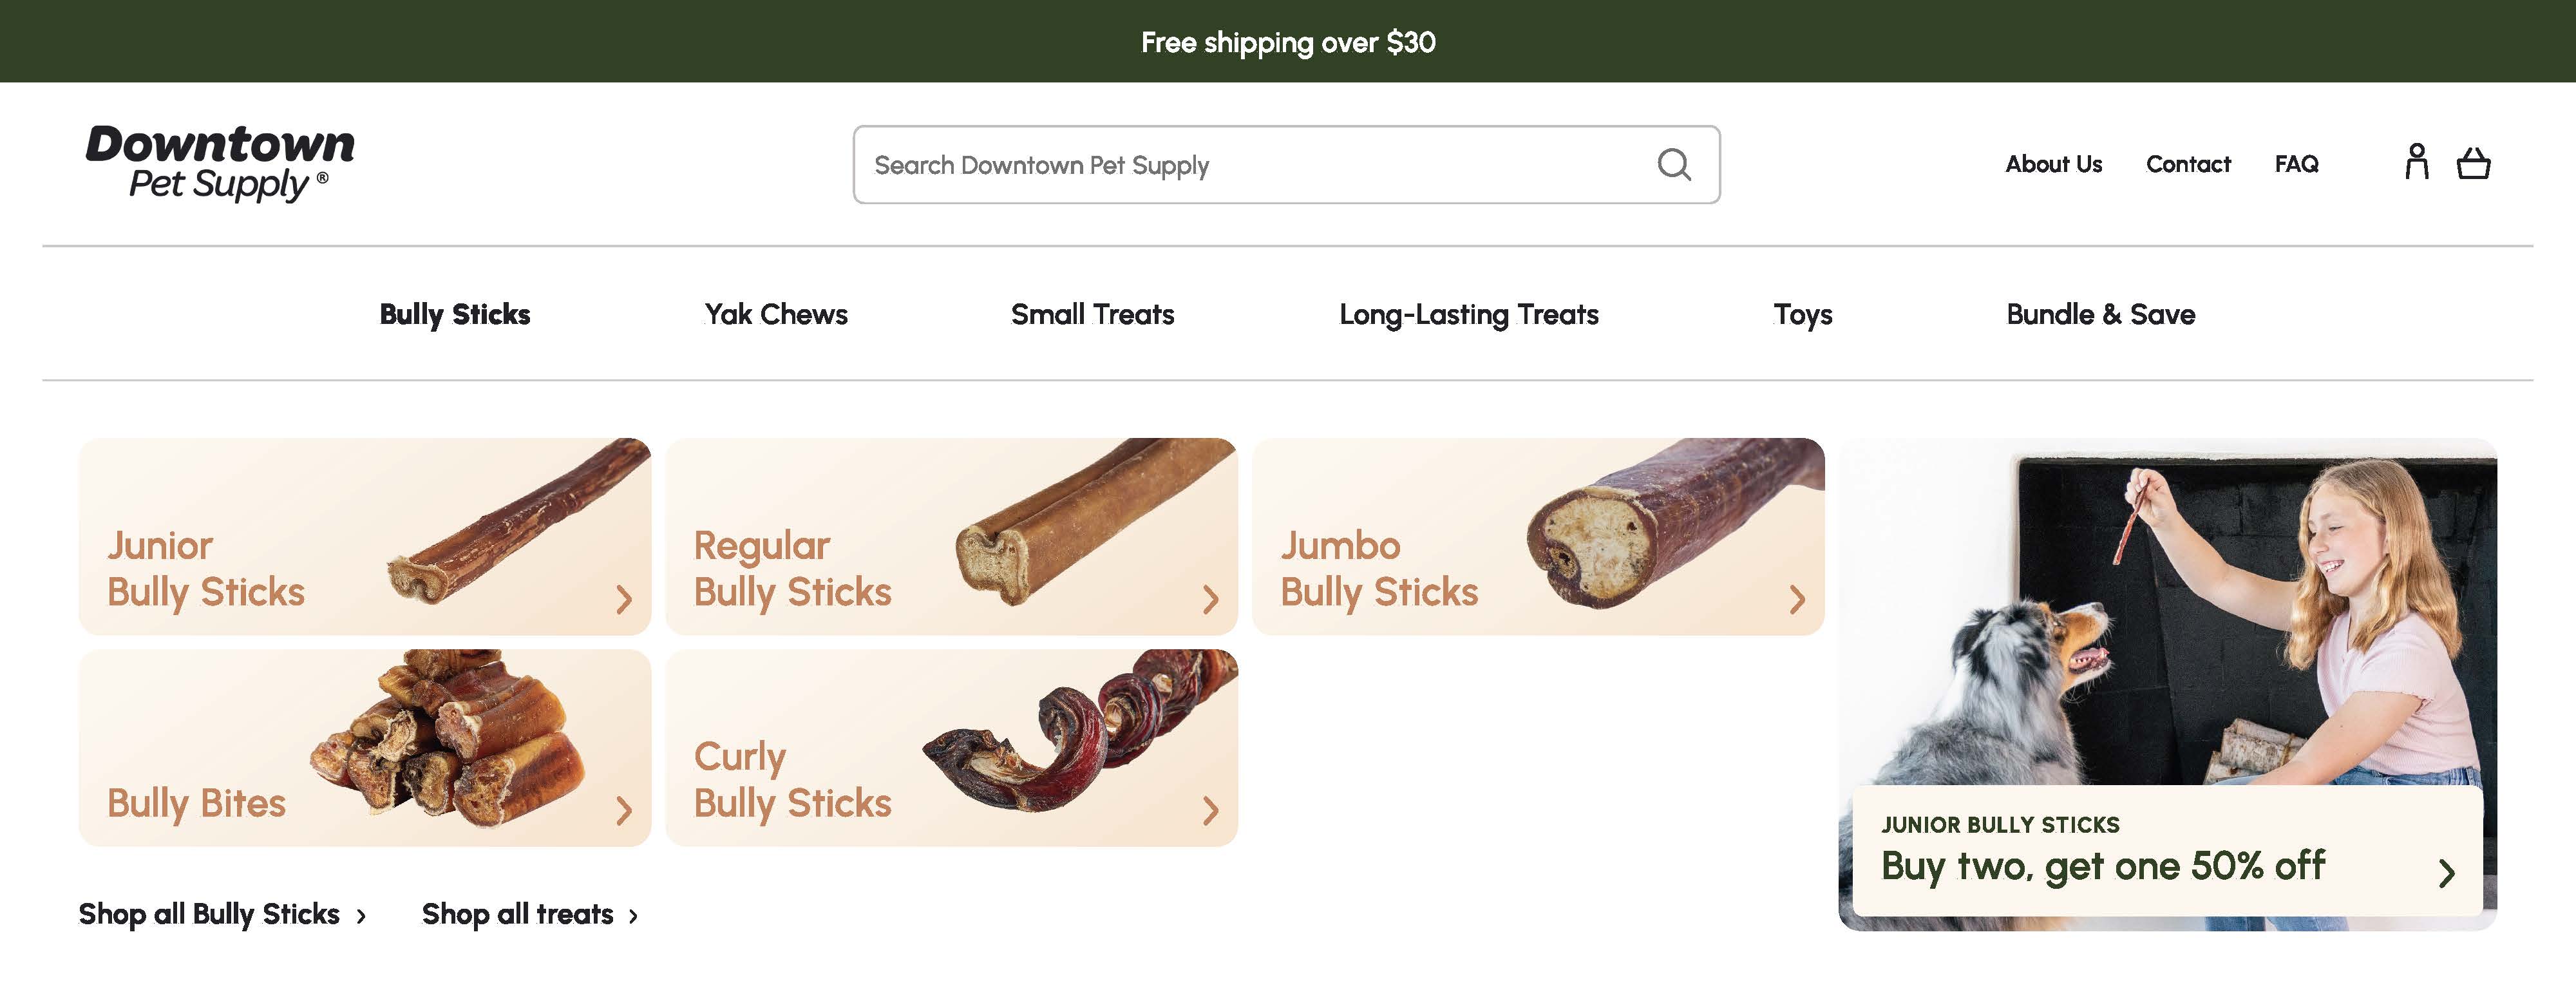Open the Long-Lasting Treats menu
2576x988 pixels.
(x=1469, y=314)
